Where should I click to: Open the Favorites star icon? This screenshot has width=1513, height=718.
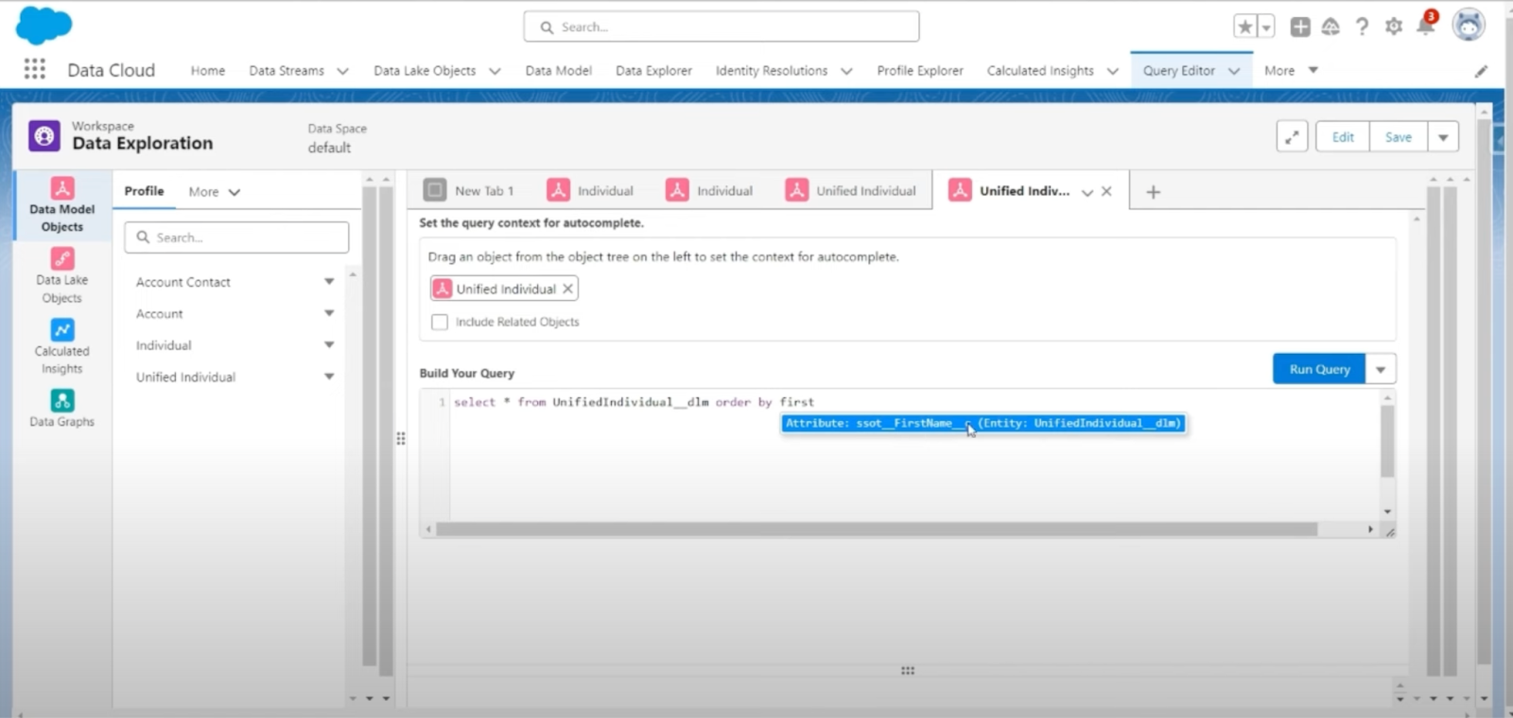[x=1245, y=26]
